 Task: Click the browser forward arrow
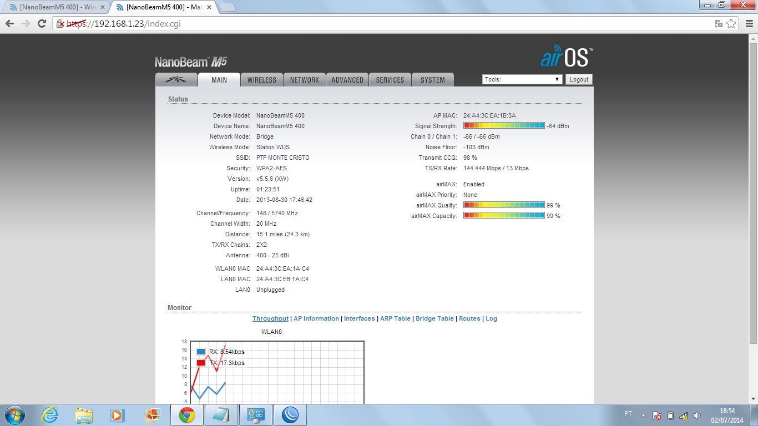coord(26,24)
